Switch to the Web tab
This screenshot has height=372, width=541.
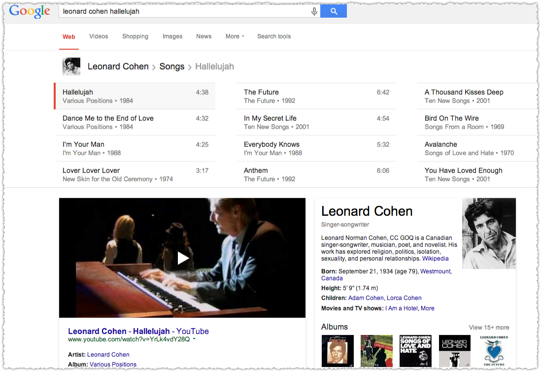tap(68, 36)
